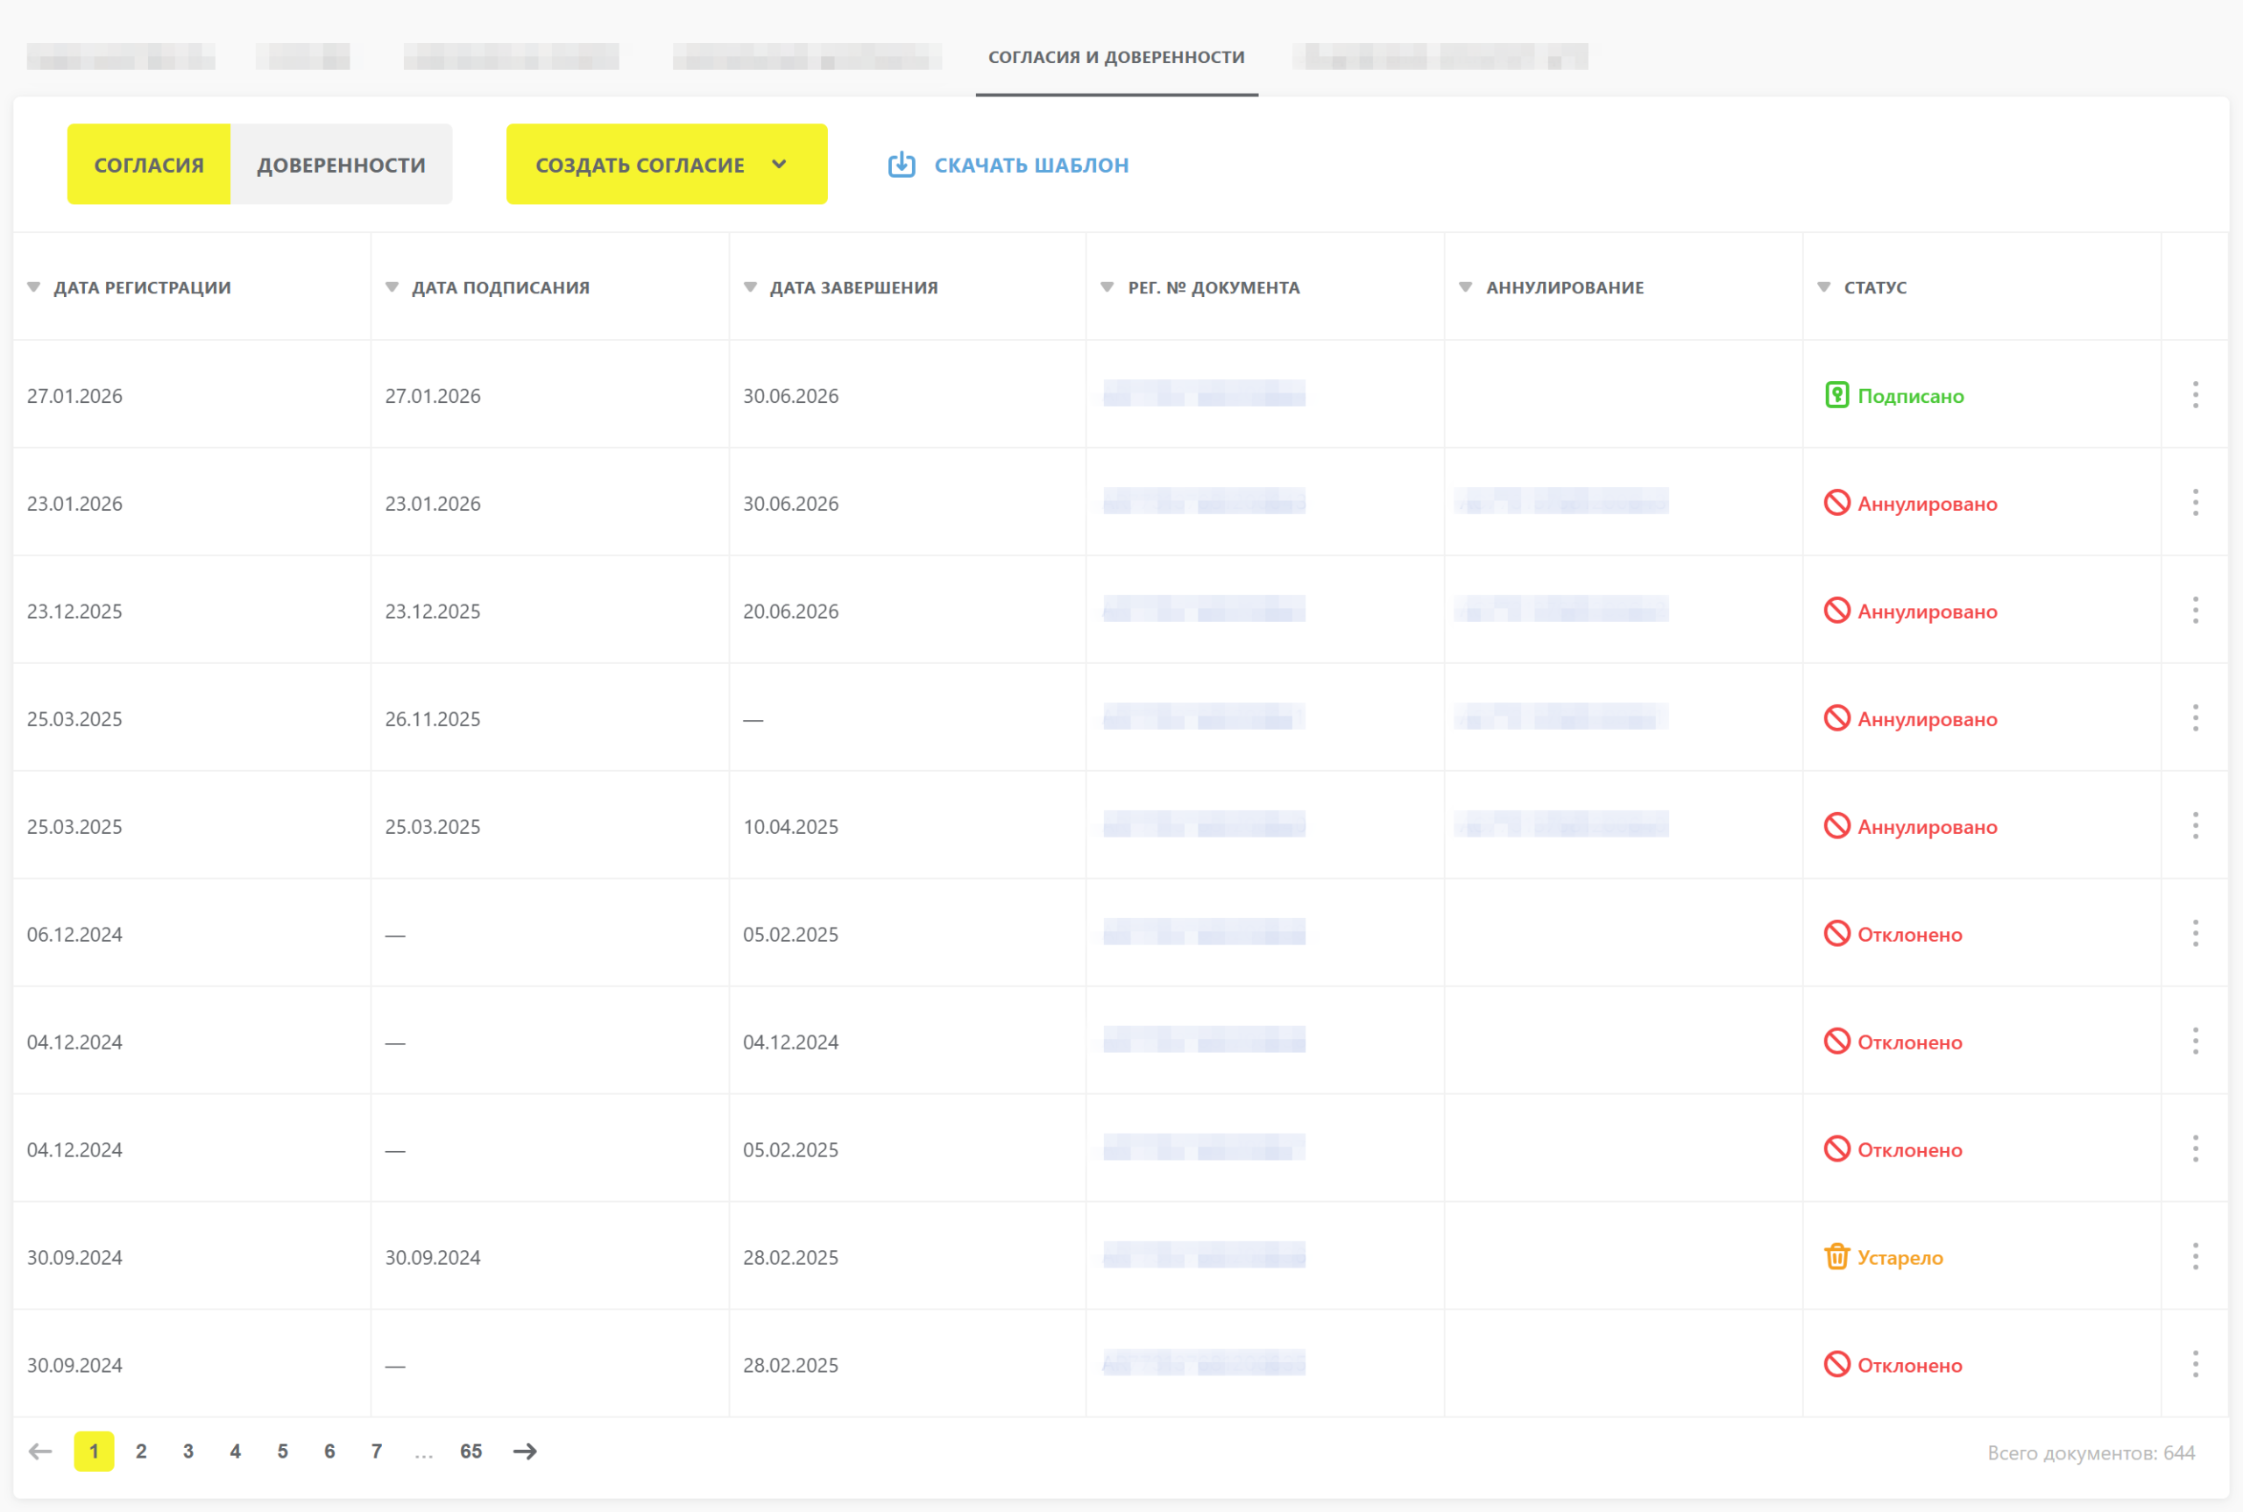Click signing date 30.09.2024
Viewport: 2243px width, 1512px height.
click(432, 1257)
